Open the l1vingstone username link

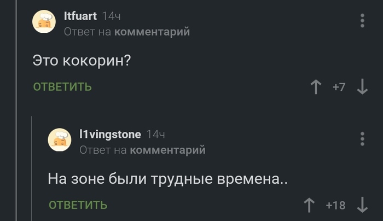tap(110, 135)
